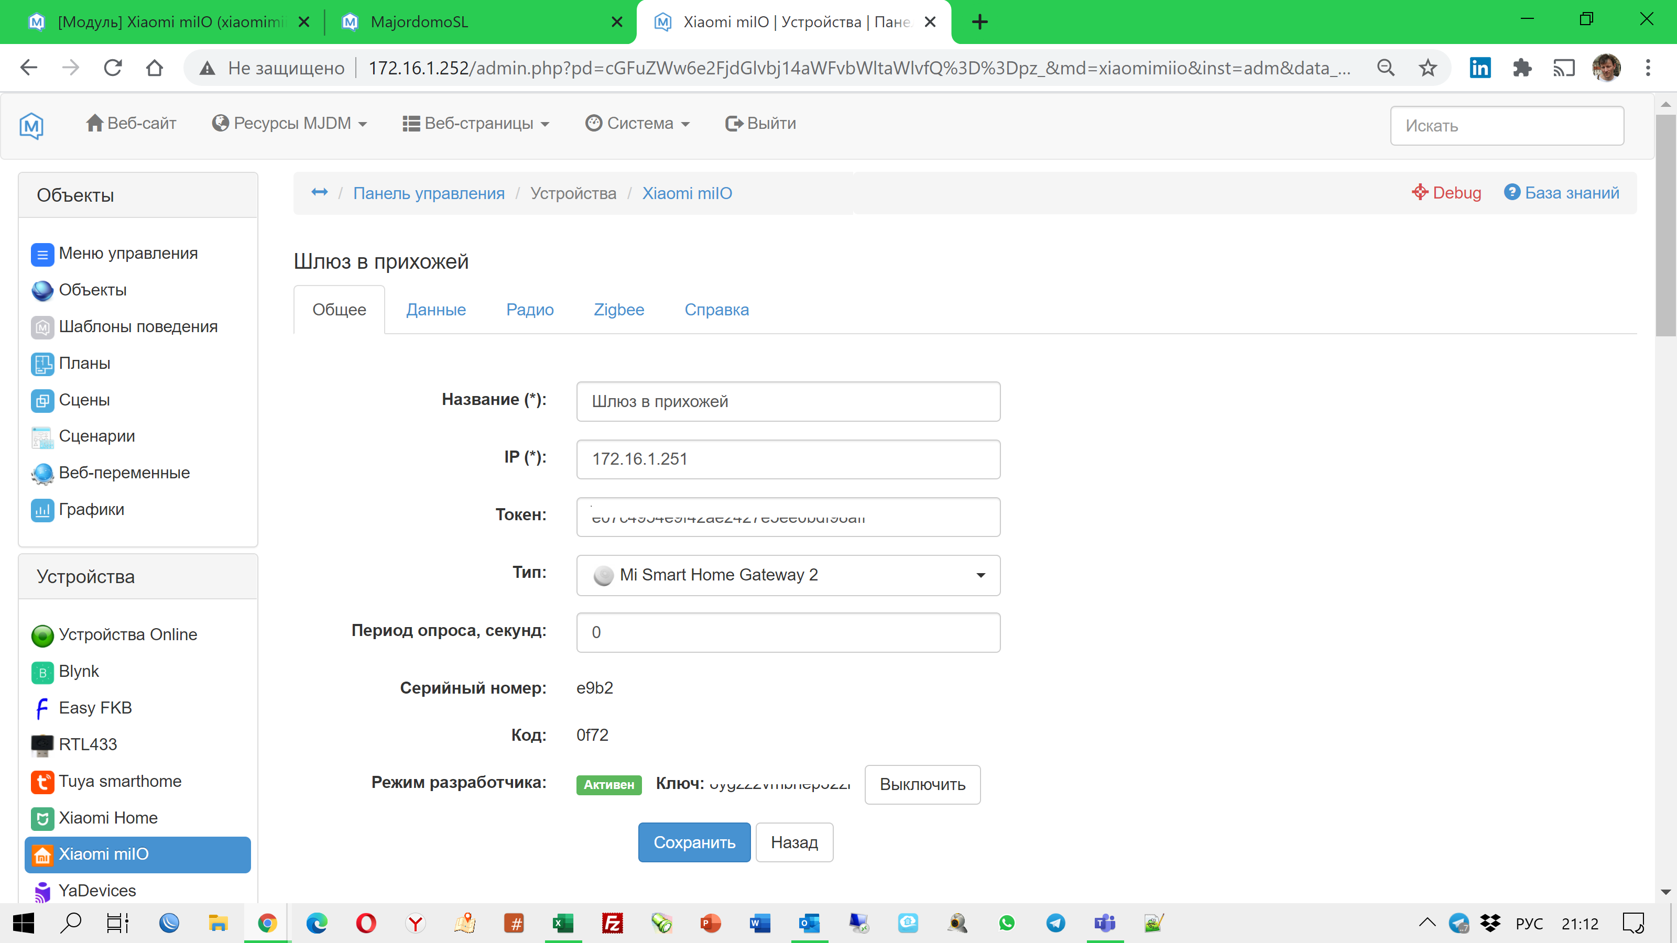Open Tuya smarthome in sidebar
This screenshot has height=943, width=1677.
[120, 781]
